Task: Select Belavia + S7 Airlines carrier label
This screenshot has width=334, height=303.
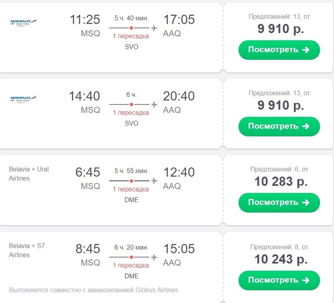Action: (x=27, y=250)
